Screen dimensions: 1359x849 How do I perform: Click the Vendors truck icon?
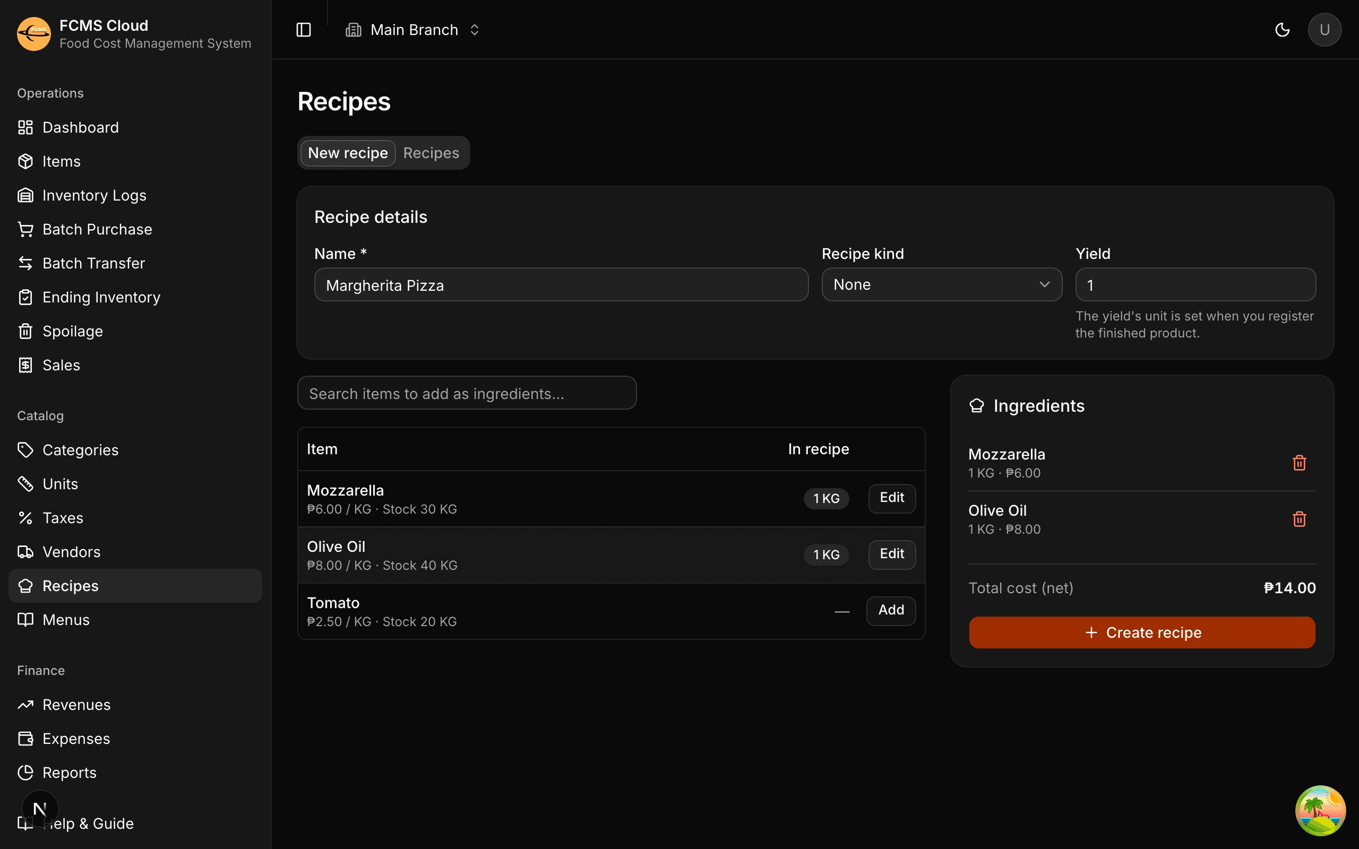pyautogui.click(x=25, y=552)
